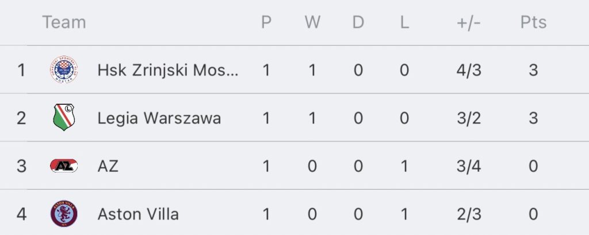This screenshot has width=589, height=235.
Task: Sort by the Pts column header
Action: click(x=533, y=22)
